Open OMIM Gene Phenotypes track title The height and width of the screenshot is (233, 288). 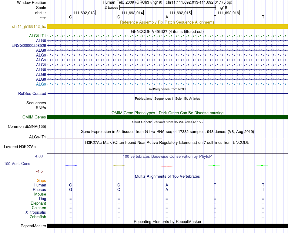pyautogui.click(x=167, y=113)
